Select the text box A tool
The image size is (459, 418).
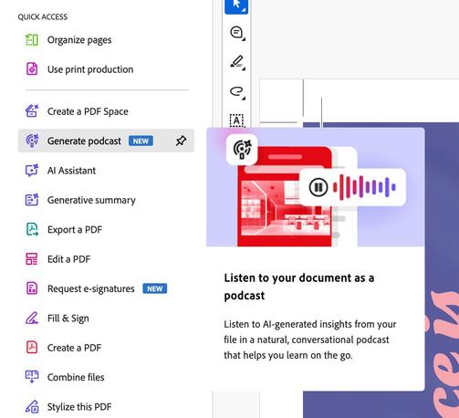click(236, 120)
